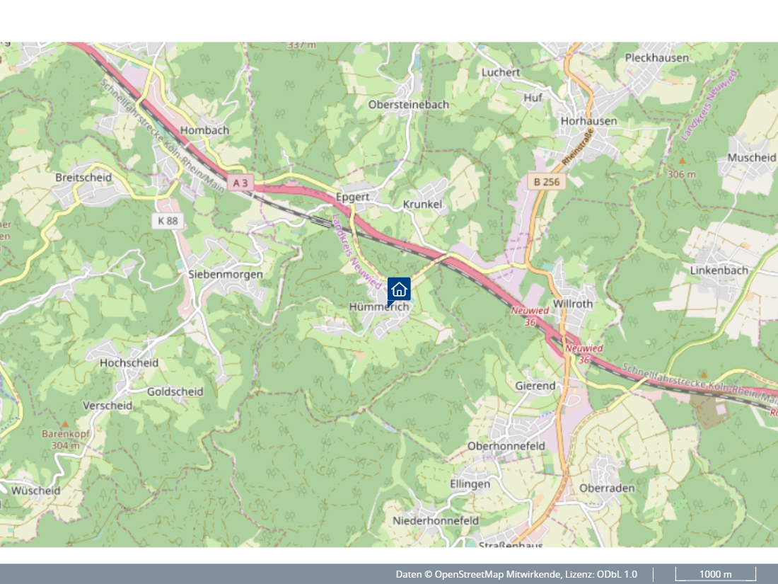Screen dimensions: 778x584
Task: Click the OpenStreetMap attribution text
Action: click(478, 574)
